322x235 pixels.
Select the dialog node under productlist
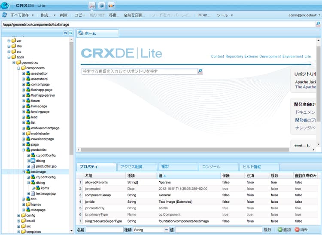tap(40, 161)
